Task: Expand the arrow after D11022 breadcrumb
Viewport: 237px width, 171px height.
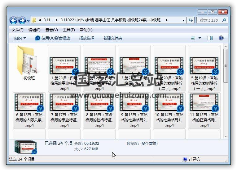Action: pyautogui.click(x=167, y=20)
